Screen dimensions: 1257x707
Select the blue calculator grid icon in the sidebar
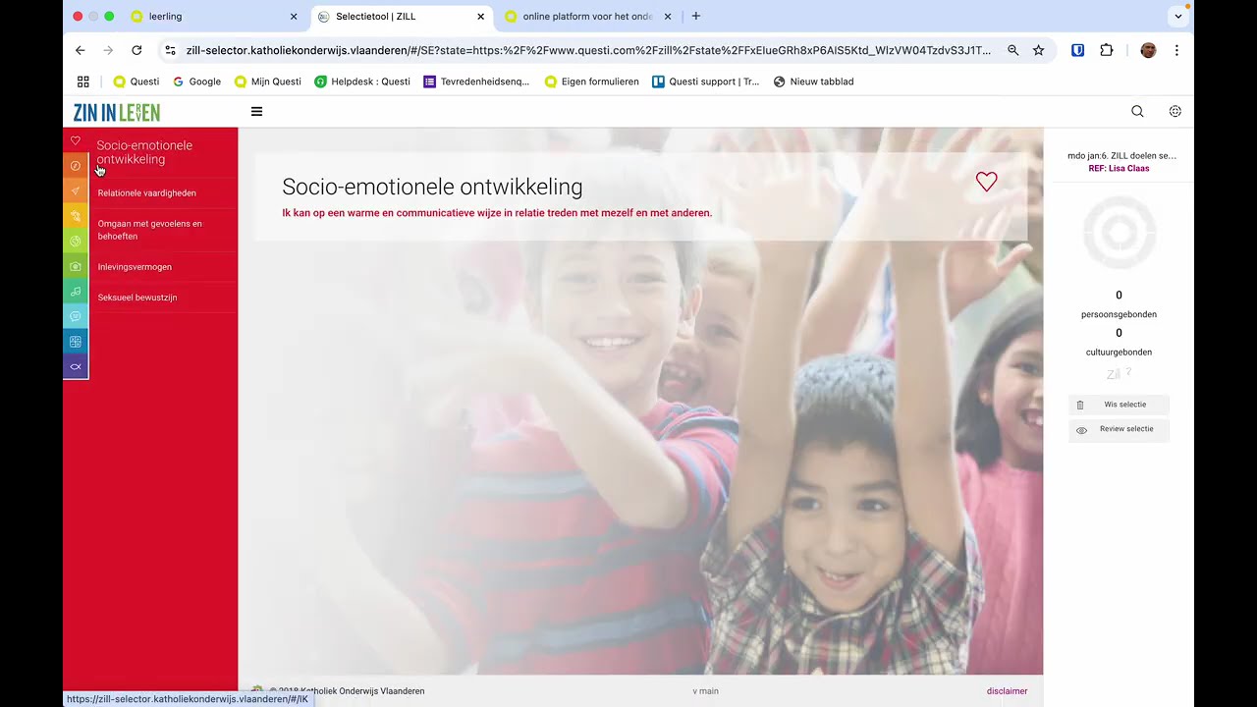tap(76, 342)
